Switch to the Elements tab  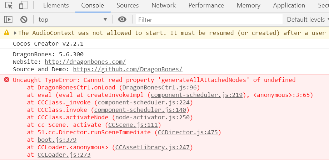click(x=56, y=5)
